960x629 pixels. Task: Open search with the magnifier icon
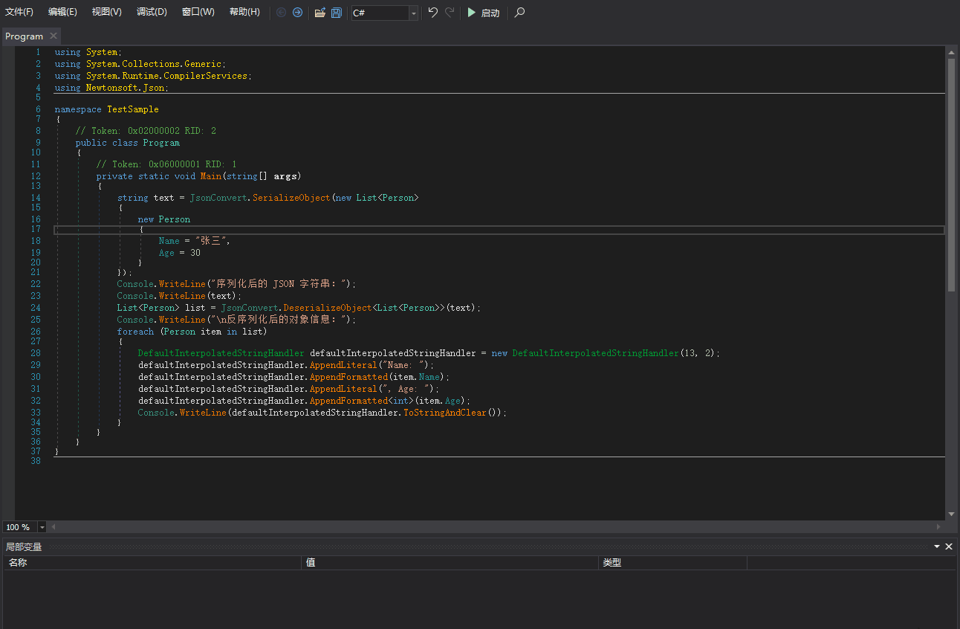(x=519, y=13)
